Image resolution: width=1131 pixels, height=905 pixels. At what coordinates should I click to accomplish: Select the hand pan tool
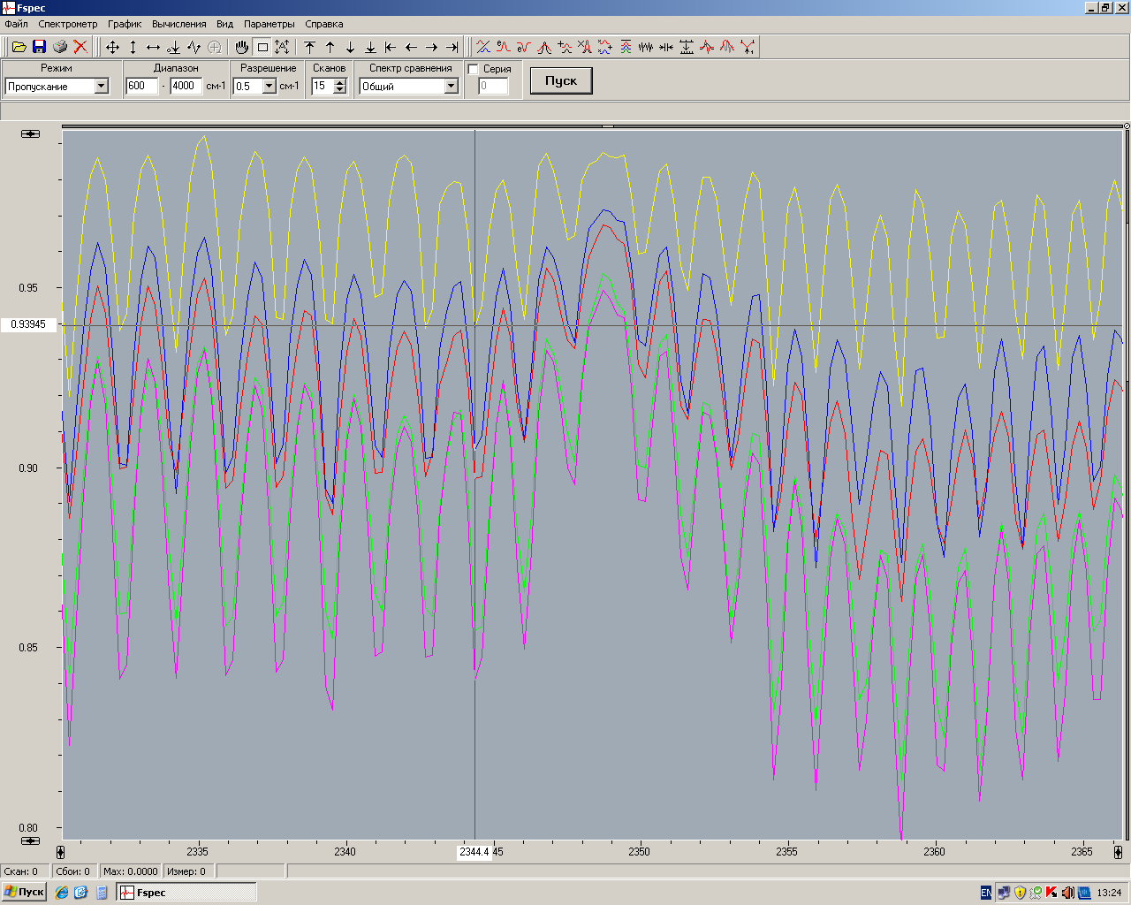click(241, 47)
